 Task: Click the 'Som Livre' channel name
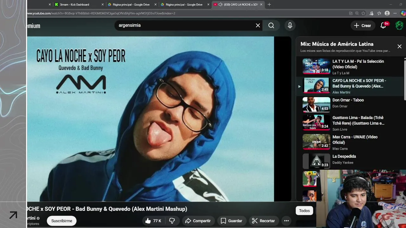point(340,130)
